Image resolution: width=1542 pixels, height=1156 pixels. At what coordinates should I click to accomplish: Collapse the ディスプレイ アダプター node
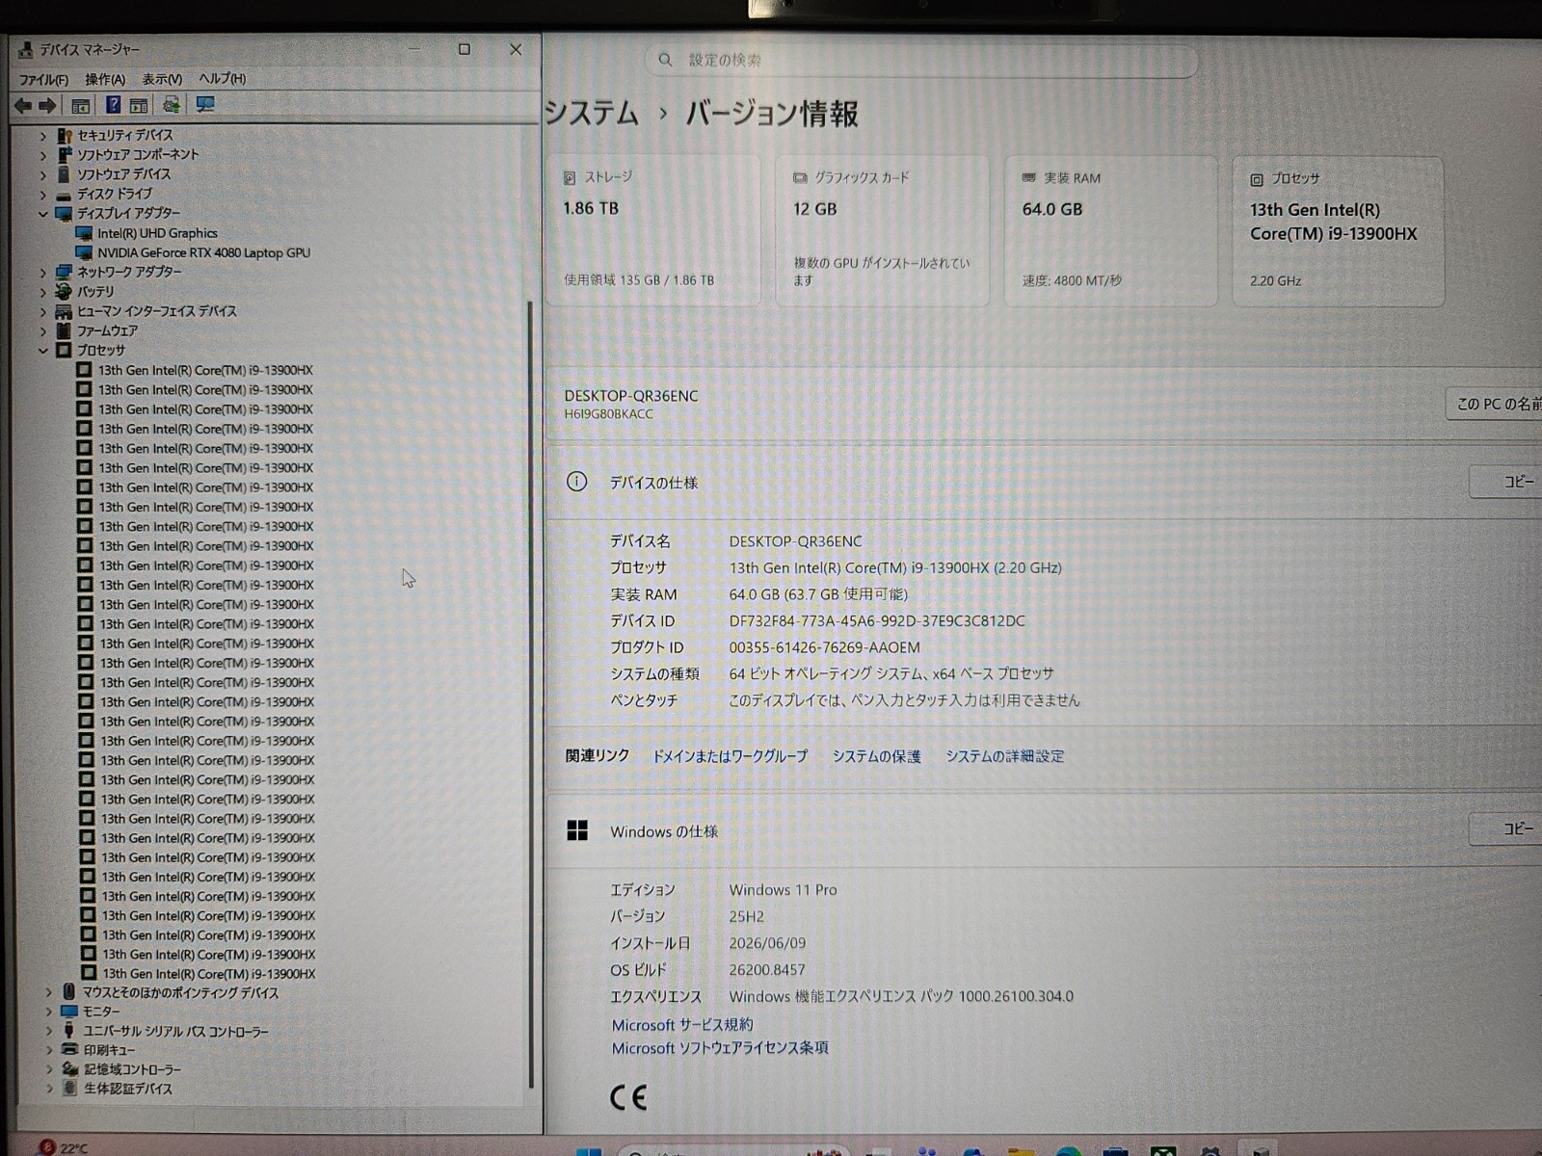pos(43,214)
